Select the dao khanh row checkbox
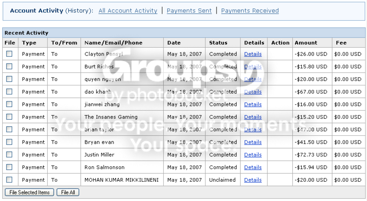The image size is (367, 201). coord(9,92)
